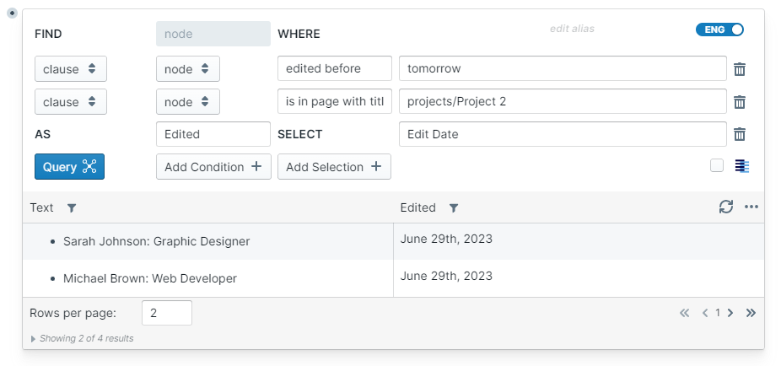Expand the 'Showing 2 of 4 results' details
781x366 pixels.
(34, 338)
